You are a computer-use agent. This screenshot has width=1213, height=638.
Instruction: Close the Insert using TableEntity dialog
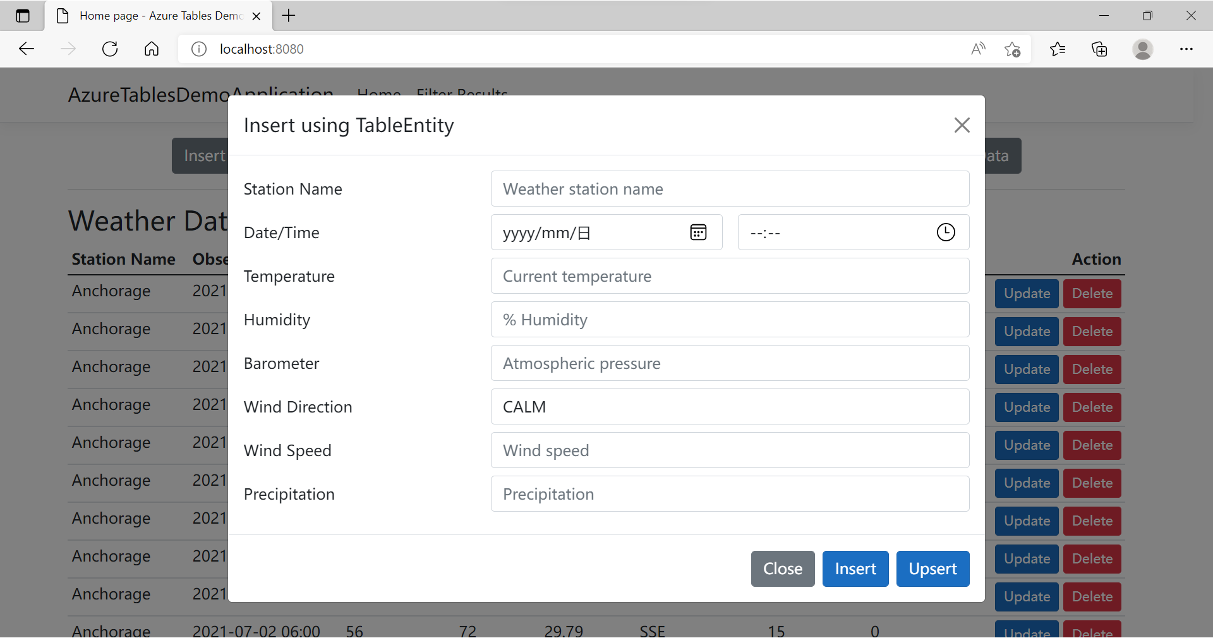point(962,125)
